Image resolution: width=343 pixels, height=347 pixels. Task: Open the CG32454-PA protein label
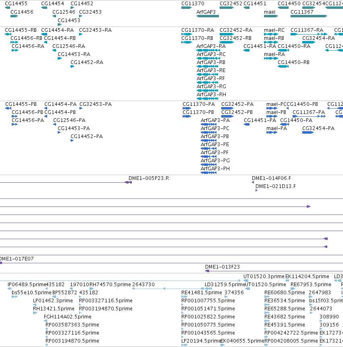(318, 128)
